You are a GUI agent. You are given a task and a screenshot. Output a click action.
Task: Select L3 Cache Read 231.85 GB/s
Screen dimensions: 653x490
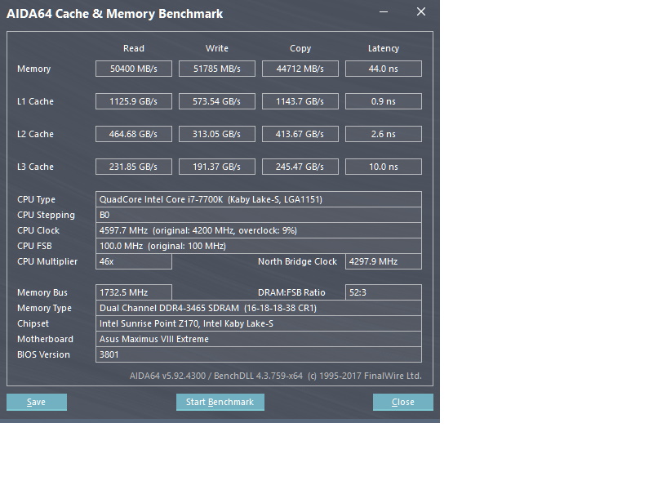(134, 167)
